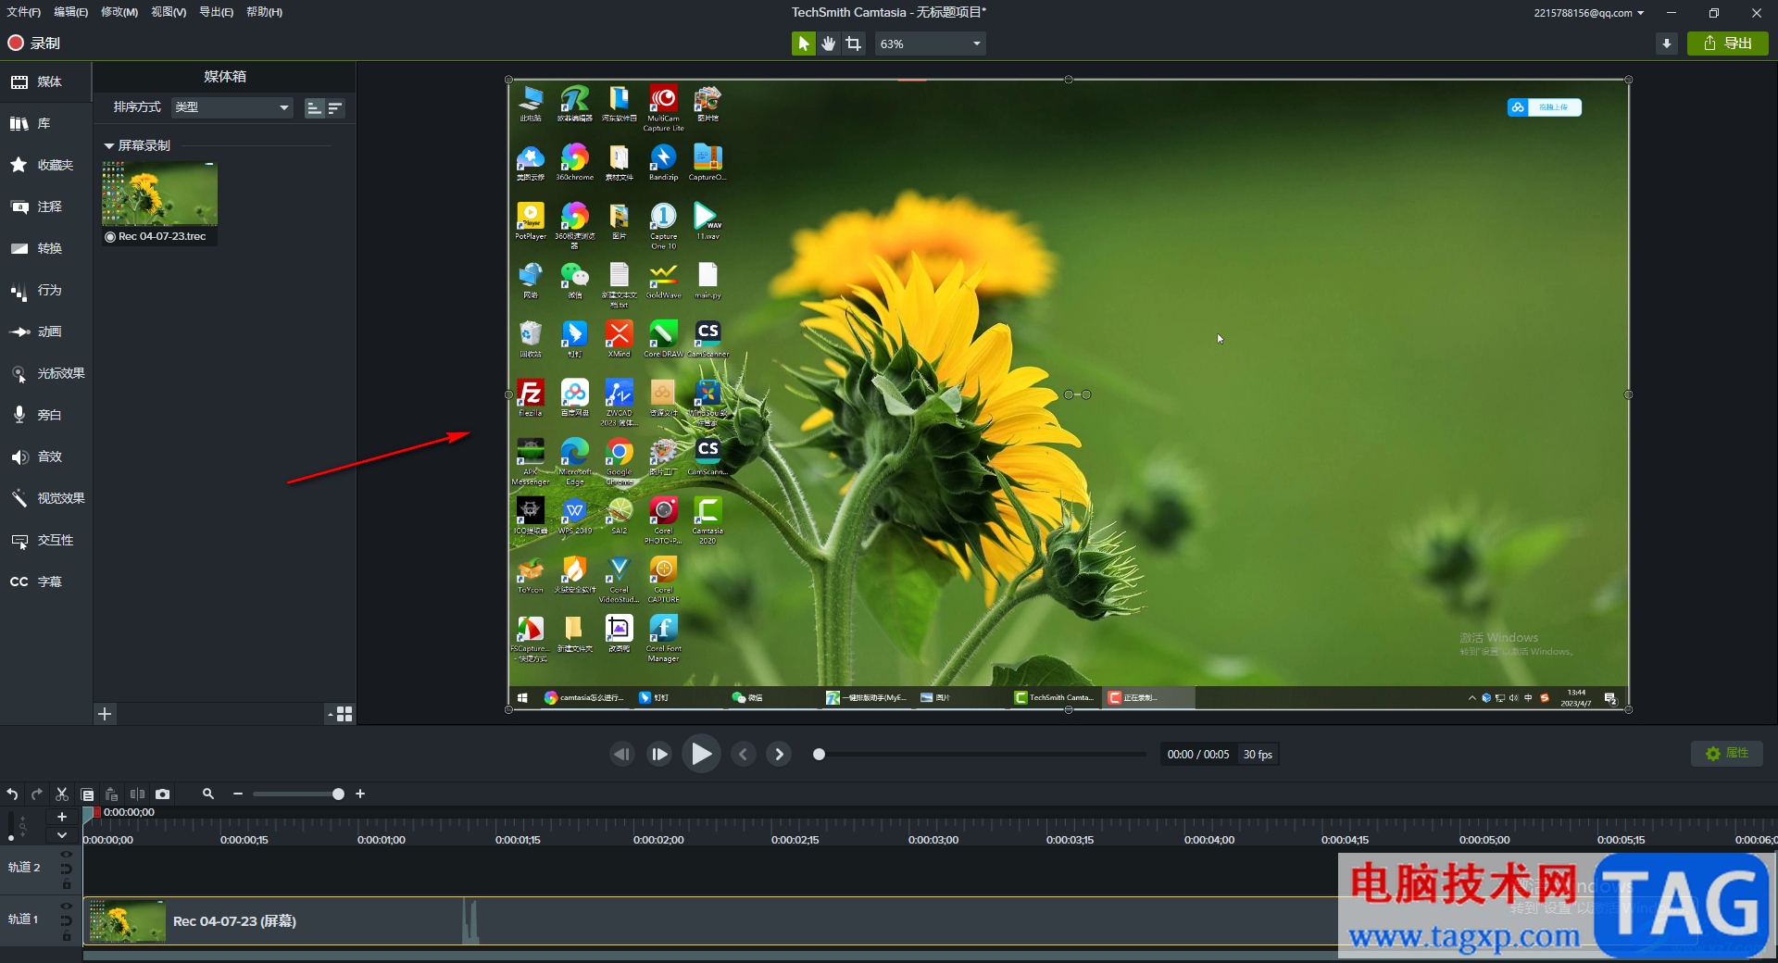Activate the Pan hand tool
This screenshot has width=1778, height=963.
(828, 44)
